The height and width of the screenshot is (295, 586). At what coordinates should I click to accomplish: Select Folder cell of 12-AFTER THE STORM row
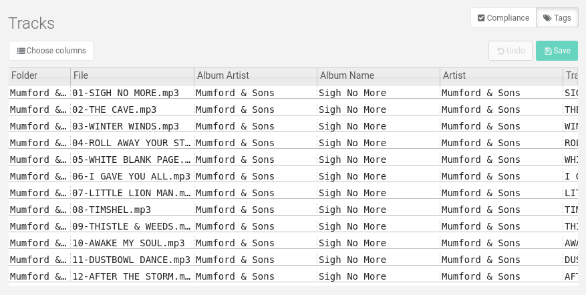(x=39, y=276)
